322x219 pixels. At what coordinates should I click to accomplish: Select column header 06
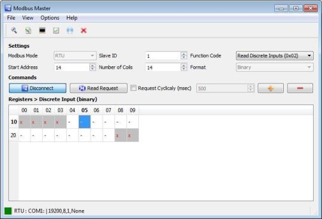click(x=97, y=110)
